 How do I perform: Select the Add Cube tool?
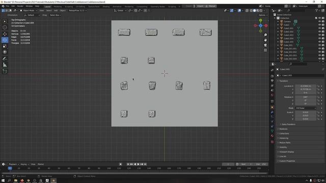pyautogui.click(x=5, y=72)
